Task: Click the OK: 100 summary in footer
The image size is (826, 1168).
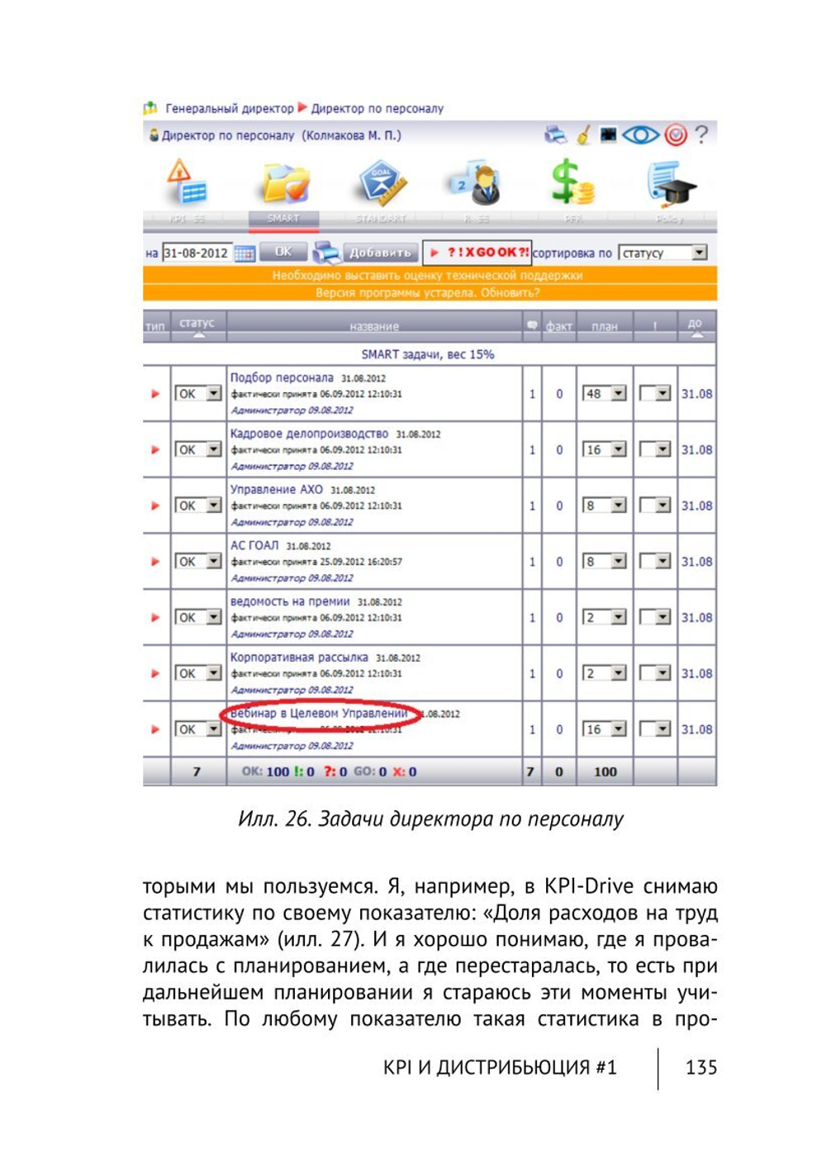Action: 265,772
